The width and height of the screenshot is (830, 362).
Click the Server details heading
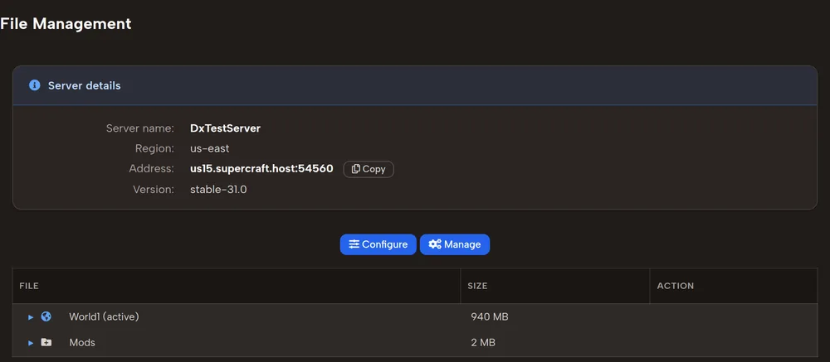click(84, 85)
